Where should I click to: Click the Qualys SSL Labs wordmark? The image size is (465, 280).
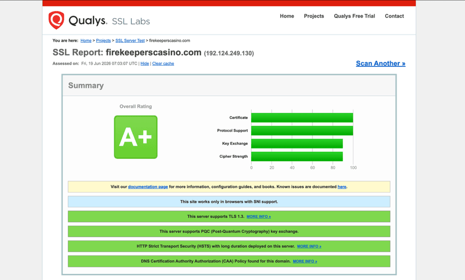[109, 21]
